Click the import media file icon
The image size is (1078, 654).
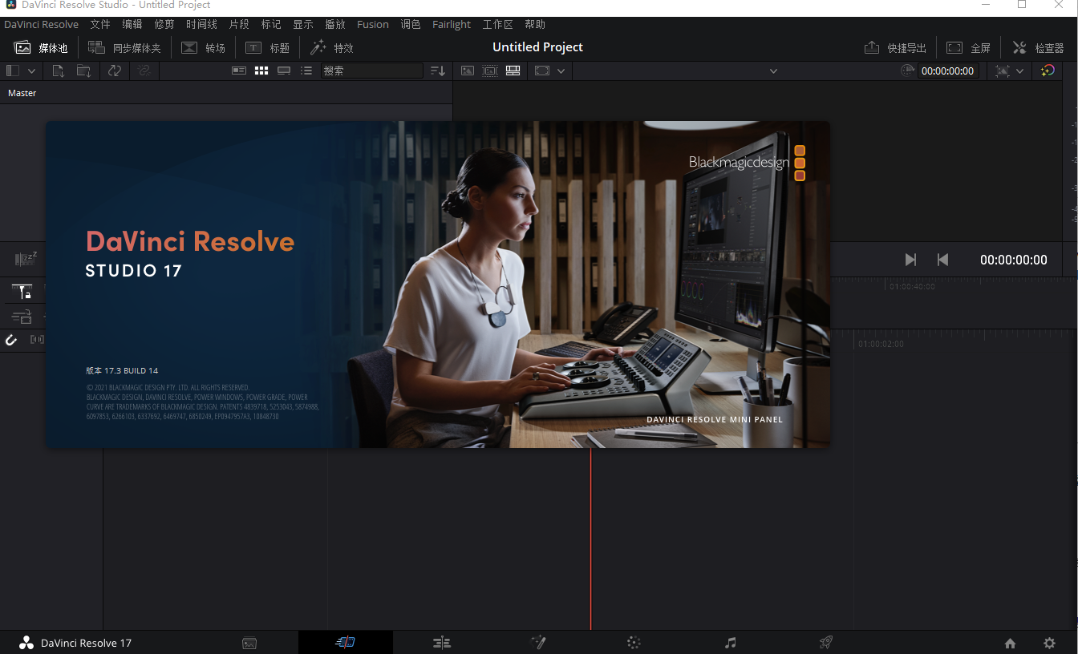pyautogui.click(x=59, y=71)
